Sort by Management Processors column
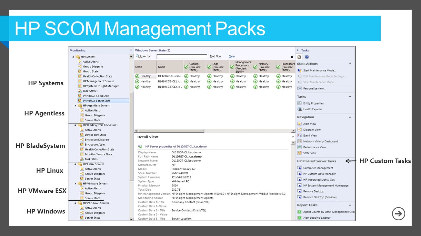This screenshot has width=421, height=236. [x=241, y=67]
